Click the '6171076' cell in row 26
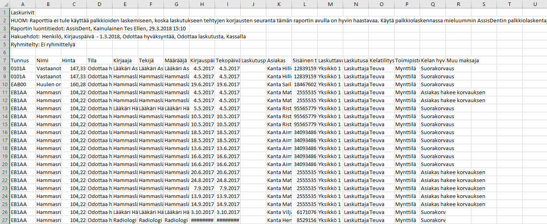 pos(304,212)
